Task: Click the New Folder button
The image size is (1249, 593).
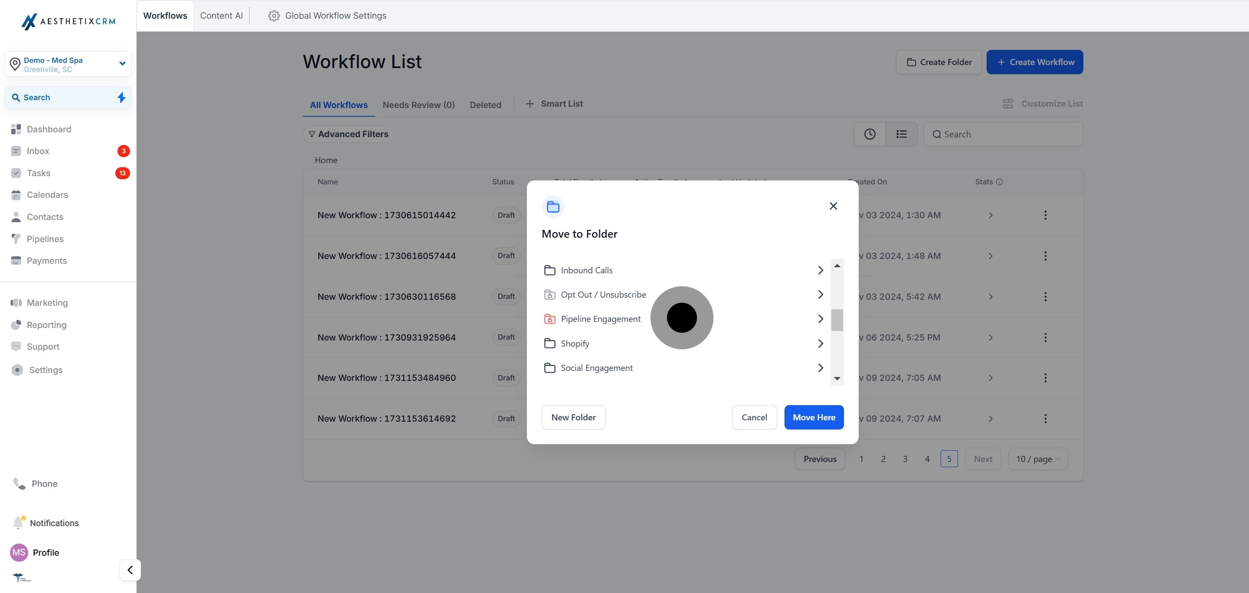Action: coord(573,417)
